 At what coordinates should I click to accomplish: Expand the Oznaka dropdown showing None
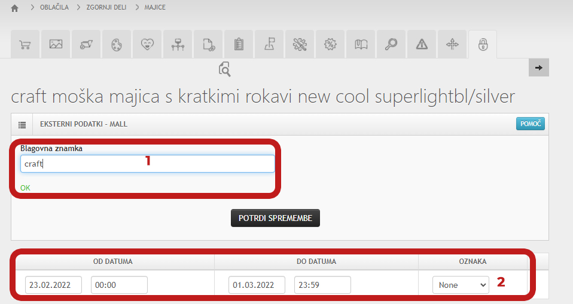[461, 285]
